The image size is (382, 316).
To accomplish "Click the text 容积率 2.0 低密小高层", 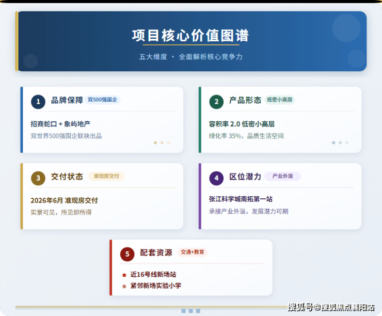I will pos(242,124).
